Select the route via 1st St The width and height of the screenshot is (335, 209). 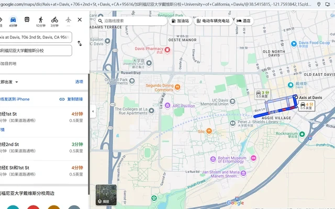[x=43, y=122]
